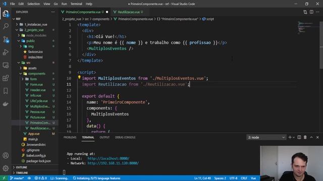323x181 pixels.
Task: Click the lightbulb code action icon
Action: click(79, 77)
